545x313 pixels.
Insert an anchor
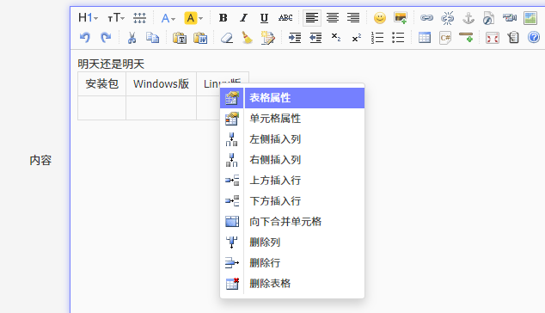click(x=468, y=18)
